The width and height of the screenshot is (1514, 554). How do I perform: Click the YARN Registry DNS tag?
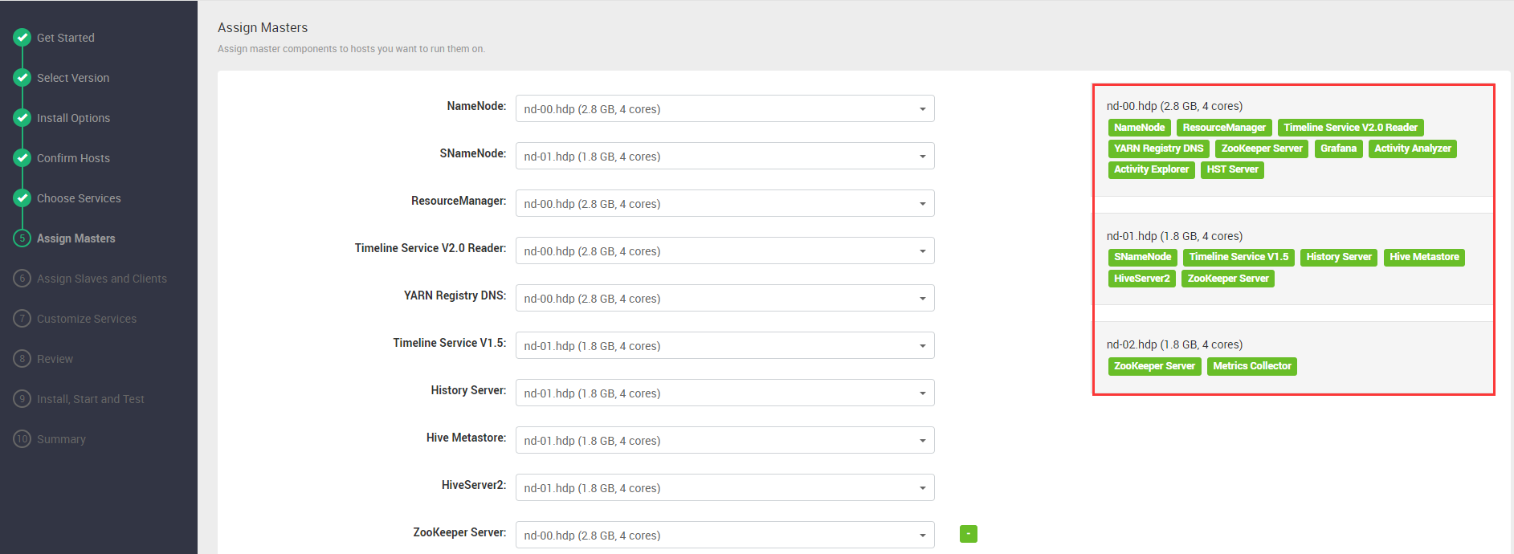[x=1158, y=149]
